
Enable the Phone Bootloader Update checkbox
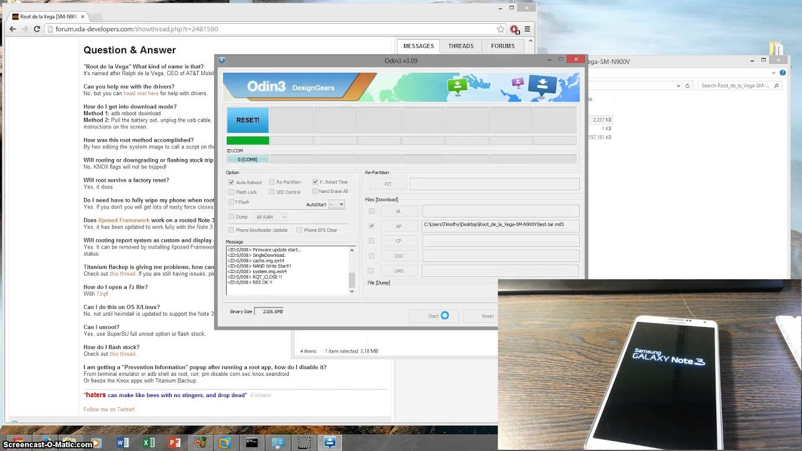click(231, 230)
